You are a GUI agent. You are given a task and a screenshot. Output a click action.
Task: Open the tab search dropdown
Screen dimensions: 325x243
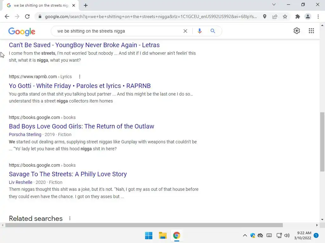pyautogui.click(x=274, y=4)
